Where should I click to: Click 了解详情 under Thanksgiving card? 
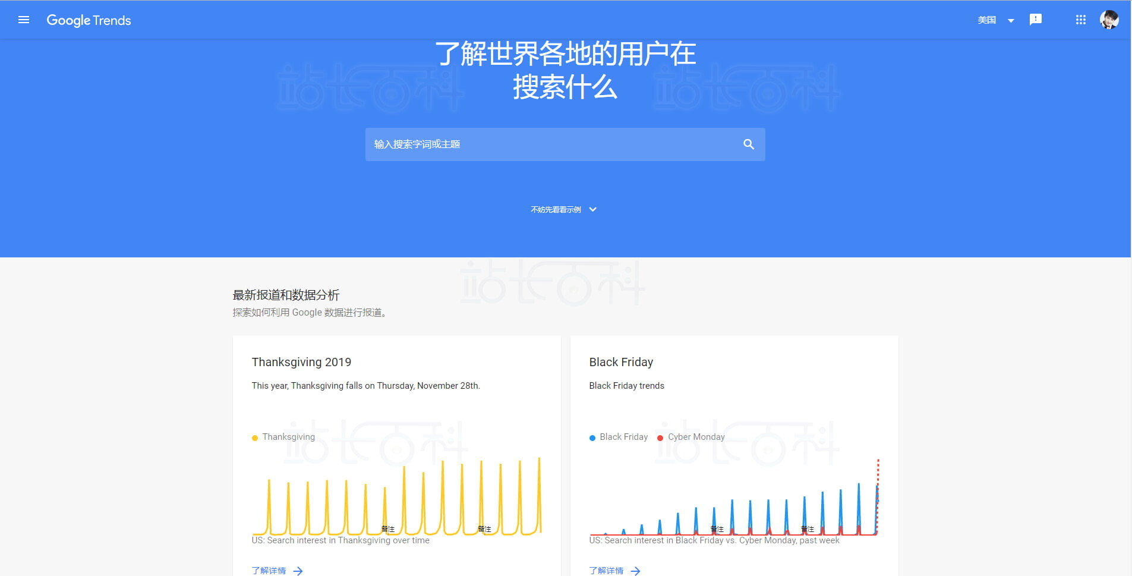[269, 571]
